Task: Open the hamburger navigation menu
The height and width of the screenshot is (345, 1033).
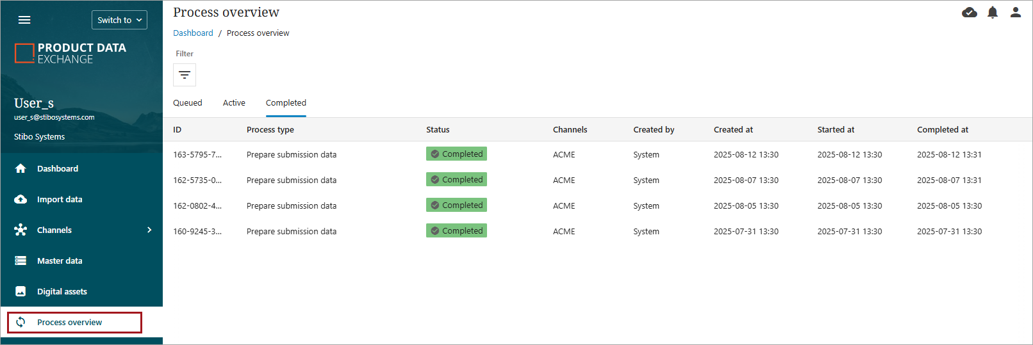Action: click(24, 20)
